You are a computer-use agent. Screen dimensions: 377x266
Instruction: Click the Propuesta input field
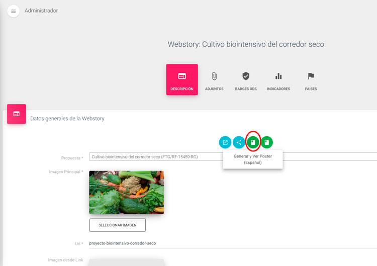coord(233,156)
